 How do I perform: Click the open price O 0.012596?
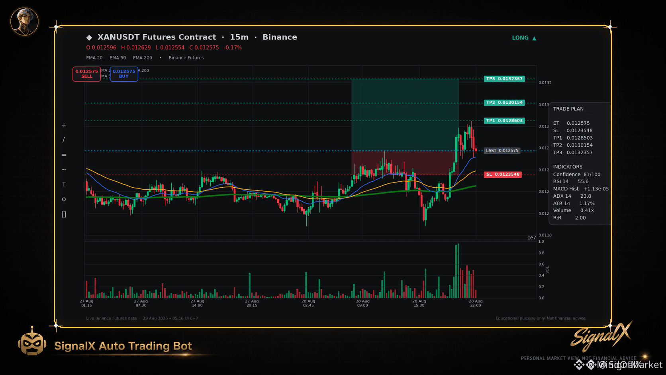[x=101, y=48]
